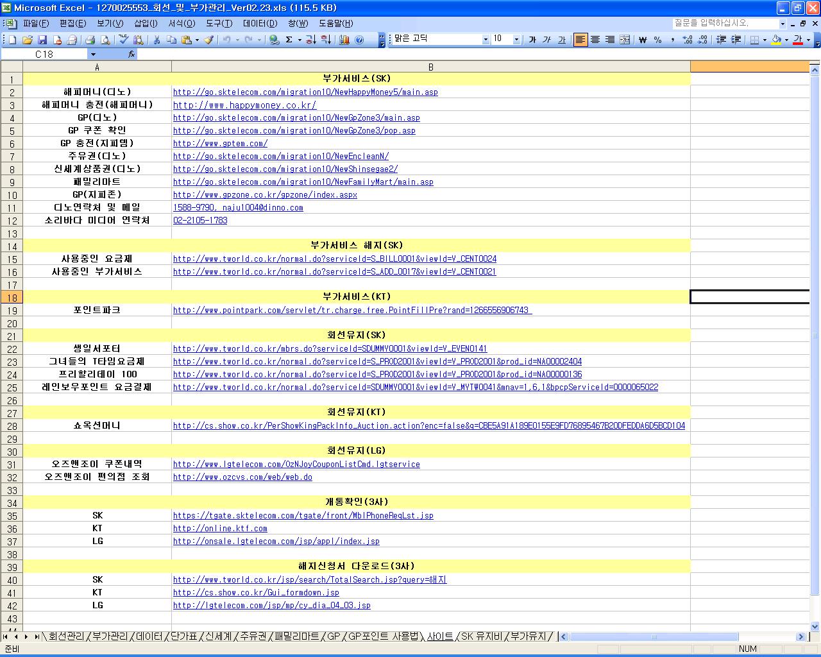Viewport: 821px width, 657px height.
Task: Sort ascending with the toolbar icon
Action: [311, 40]
